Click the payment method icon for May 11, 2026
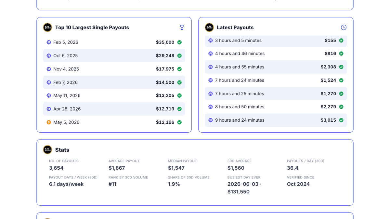Image resolution: width=390 pixels, height=219 pixels. (49, 95)
